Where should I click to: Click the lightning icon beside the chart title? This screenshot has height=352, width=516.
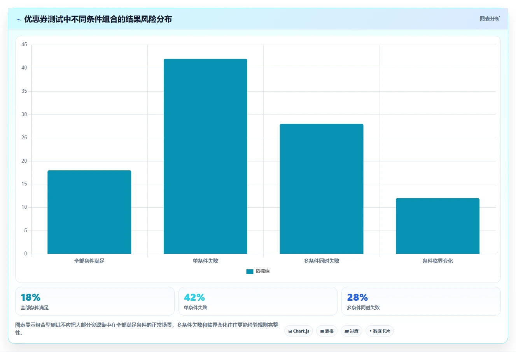[x=18, y=19]
